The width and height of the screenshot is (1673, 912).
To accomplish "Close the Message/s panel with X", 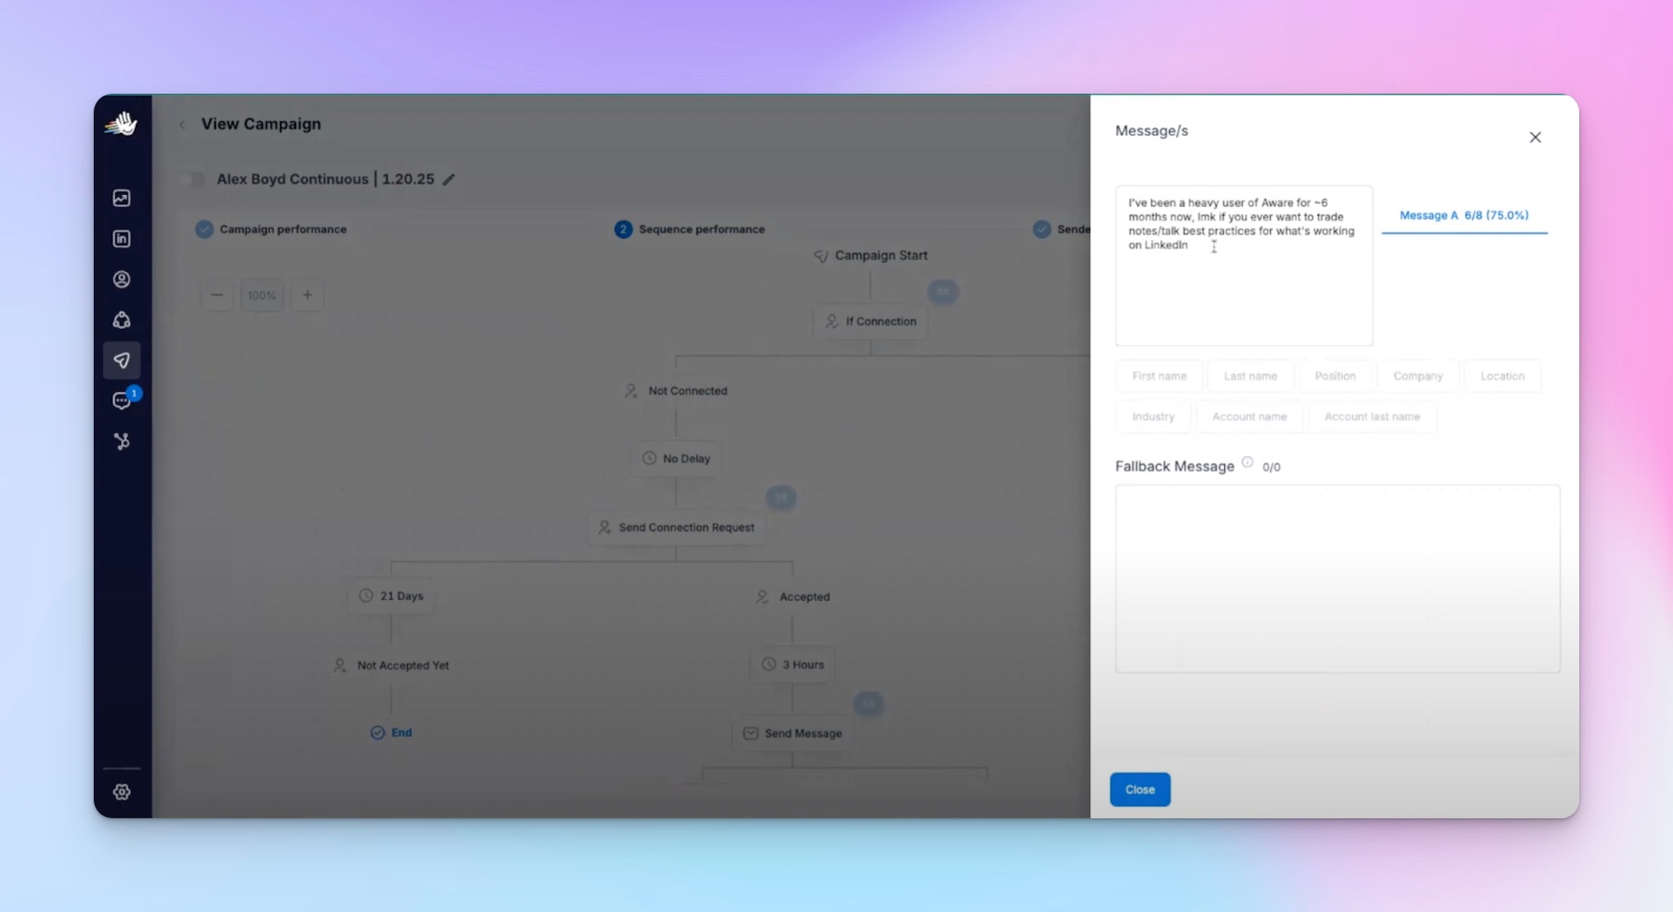I will click(x=1535, y=137).
